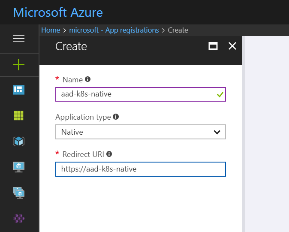This screenshot has width=289, height=232.
Task: Select the Resource groups cube icon
Action: tap(18, 141)
